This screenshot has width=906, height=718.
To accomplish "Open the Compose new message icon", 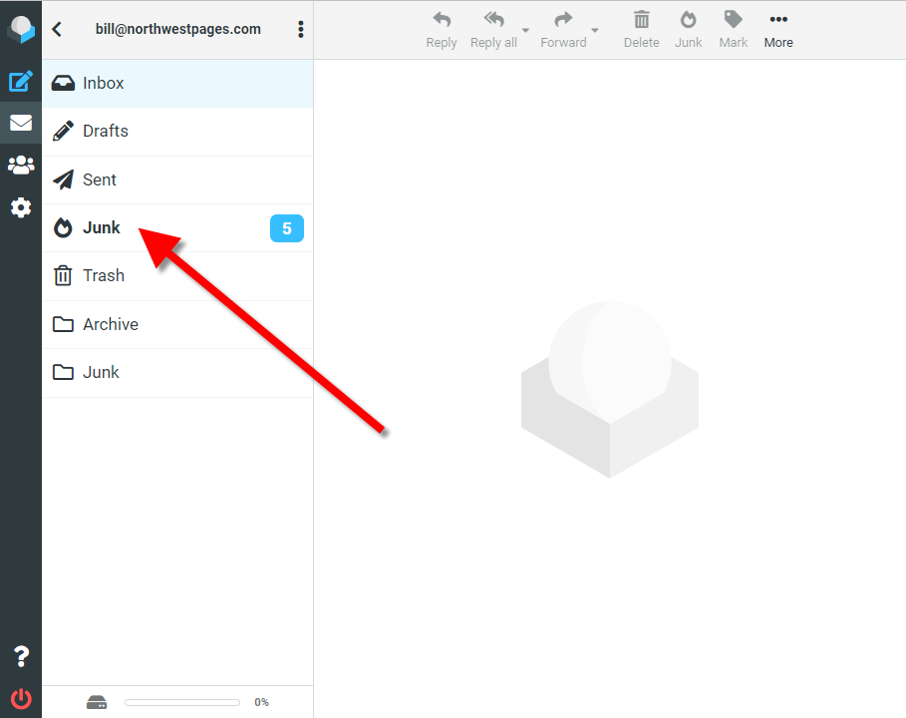I will click(x=21, y=81).
